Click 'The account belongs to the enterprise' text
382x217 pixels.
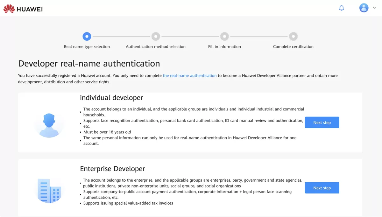coord(193,183)
